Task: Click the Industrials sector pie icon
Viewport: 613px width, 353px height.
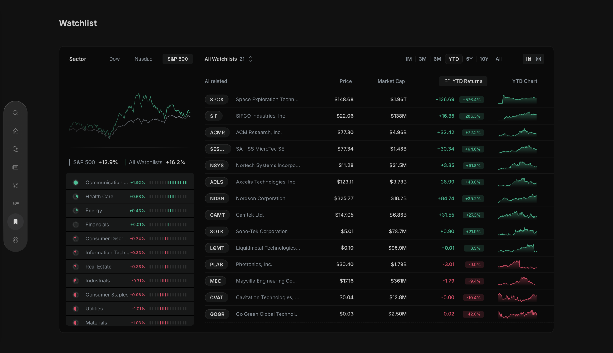Action: 76,281
